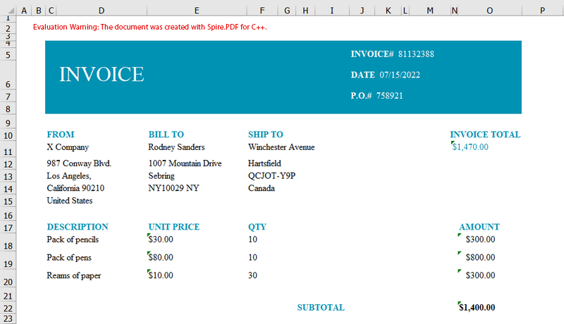Viewport: 564px width, 324px height.
Task: Select the column D header
Action: point(101,11)
